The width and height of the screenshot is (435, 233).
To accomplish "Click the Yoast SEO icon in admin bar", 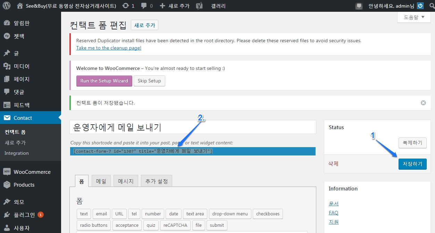I will 199,6.
